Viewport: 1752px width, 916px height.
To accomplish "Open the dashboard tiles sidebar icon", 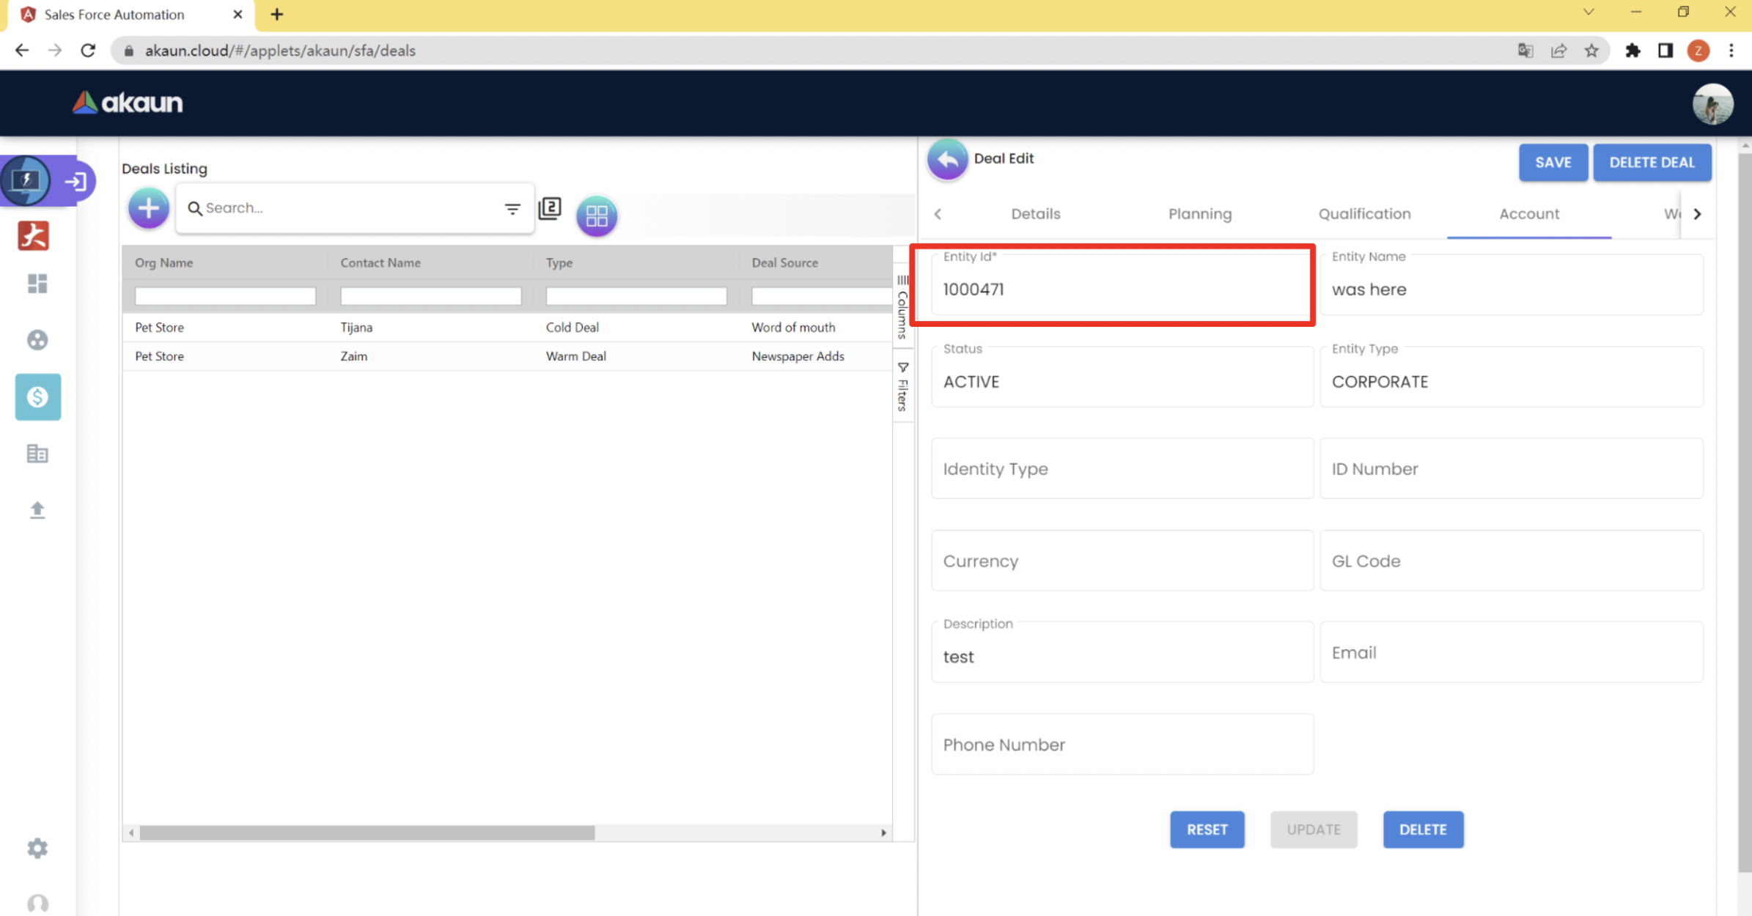I will (37, 284).
